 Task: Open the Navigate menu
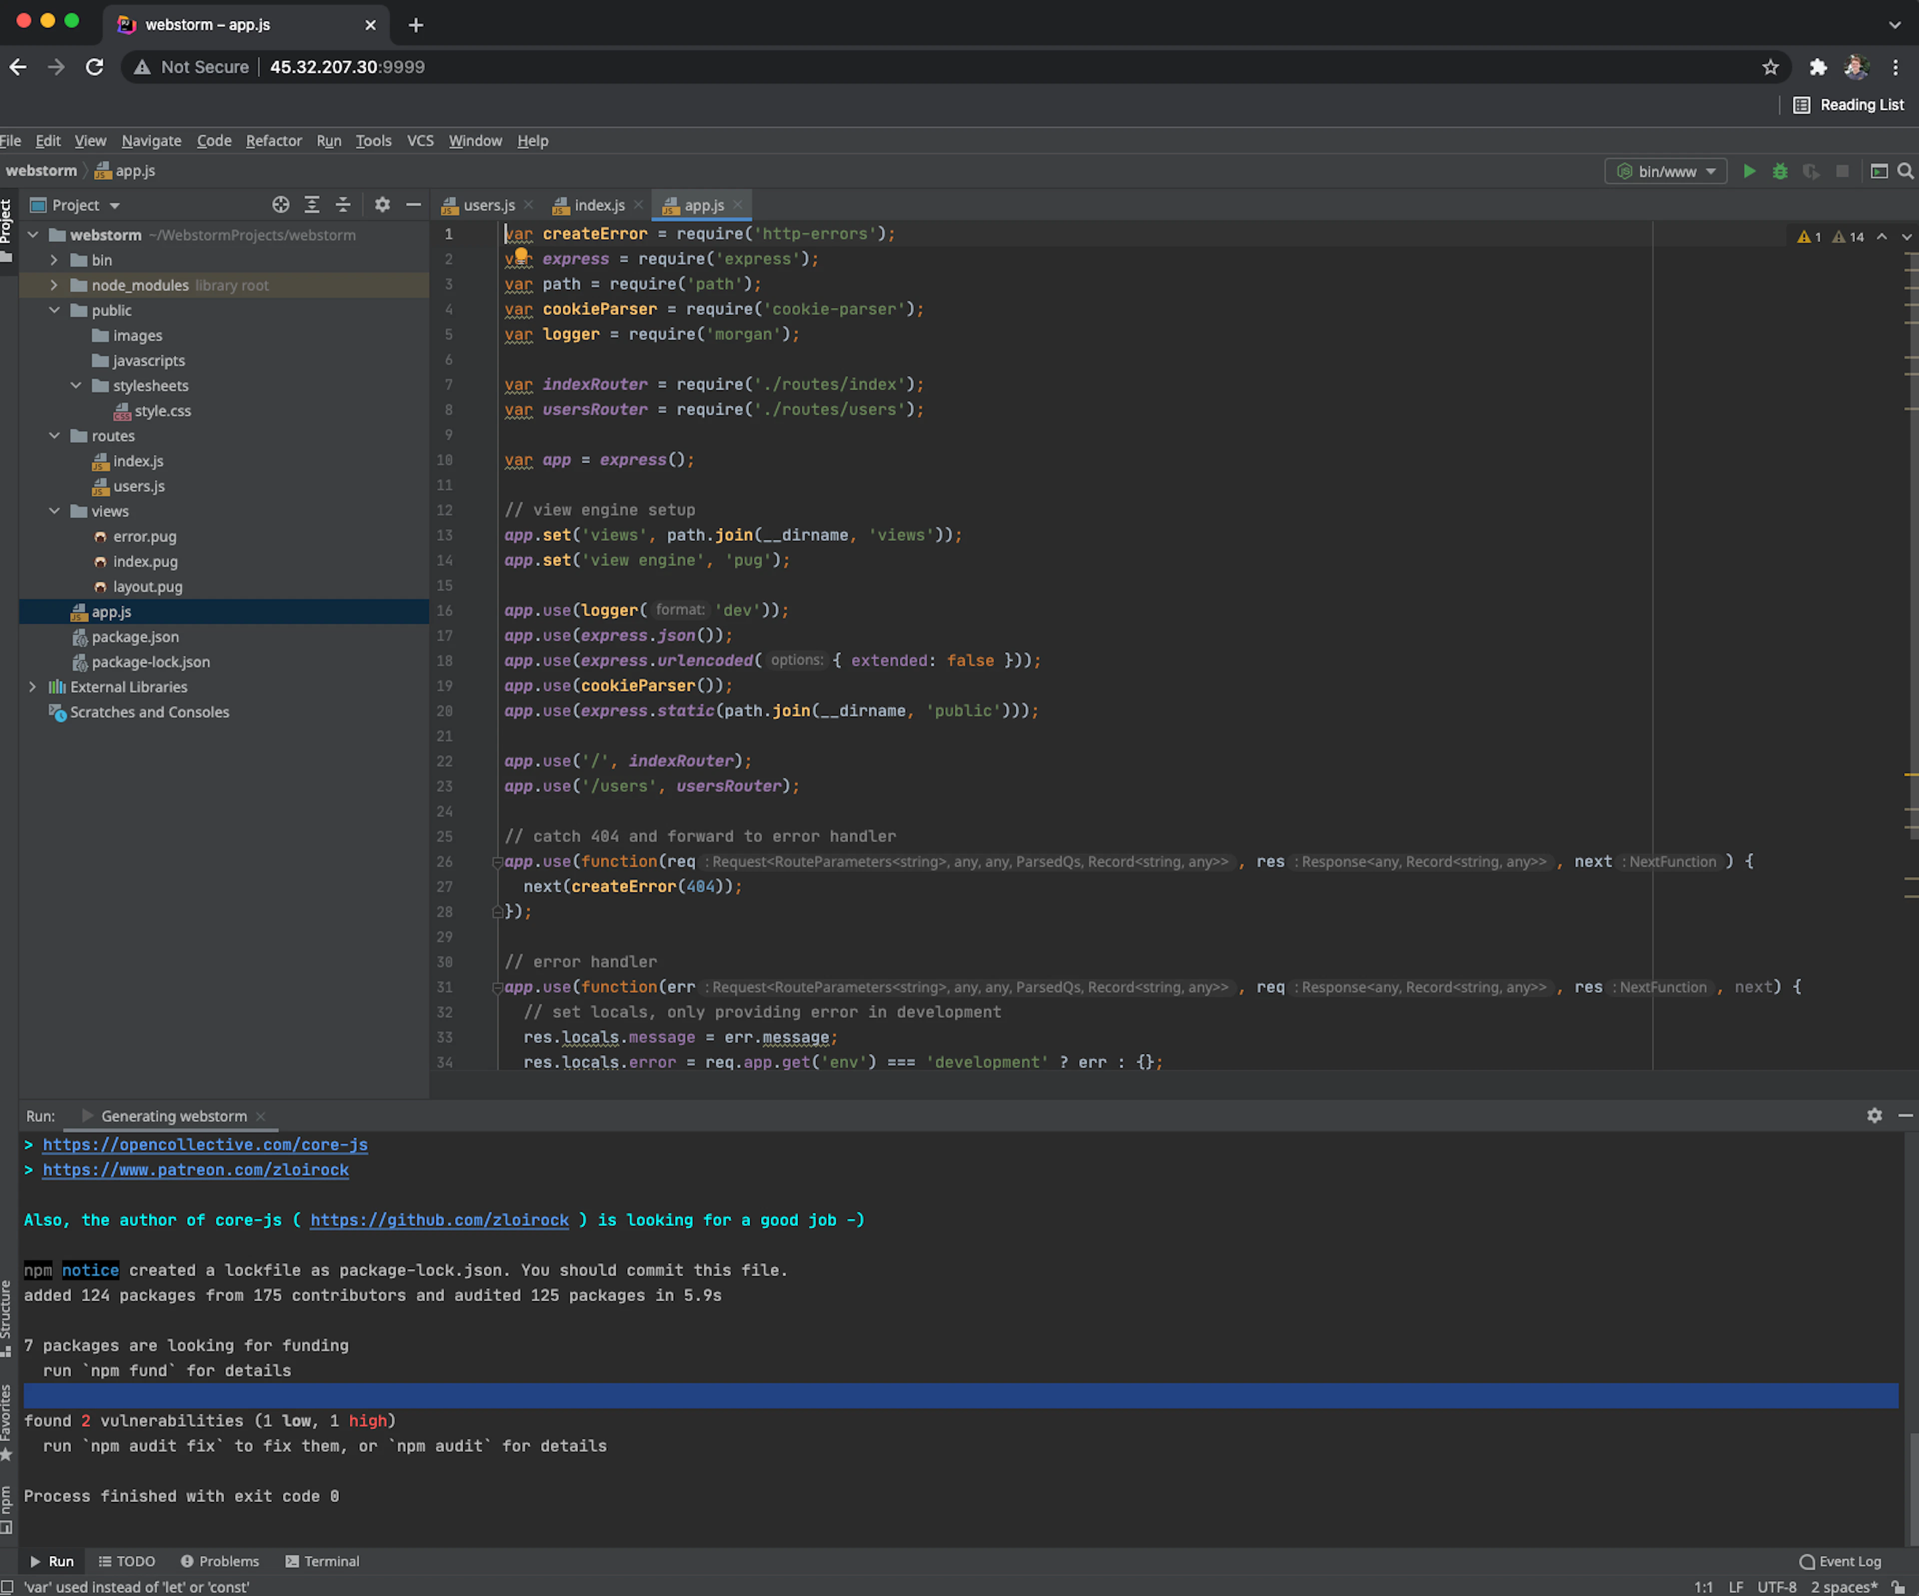[x=151, y=141]
